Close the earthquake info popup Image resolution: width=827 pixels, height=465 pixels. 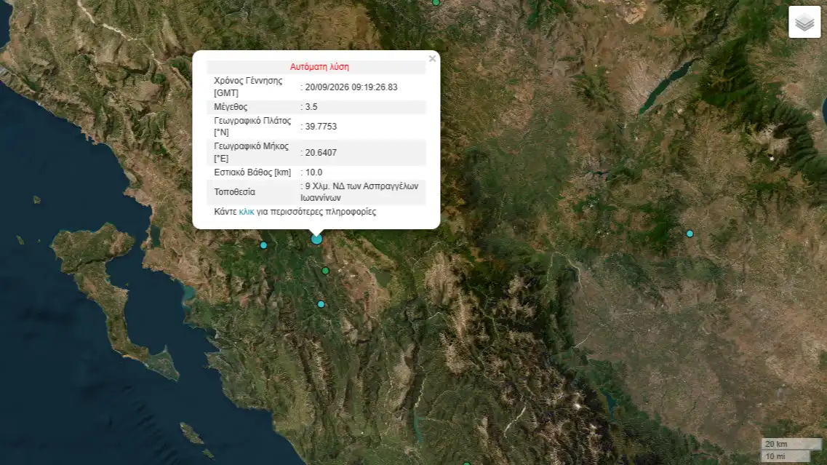pos(433,59)
